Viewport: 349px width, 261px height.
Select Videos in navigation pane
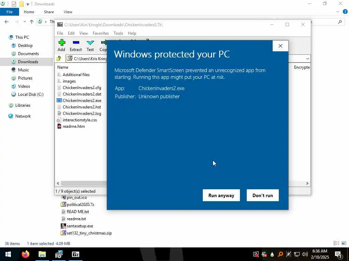[24, 86]
